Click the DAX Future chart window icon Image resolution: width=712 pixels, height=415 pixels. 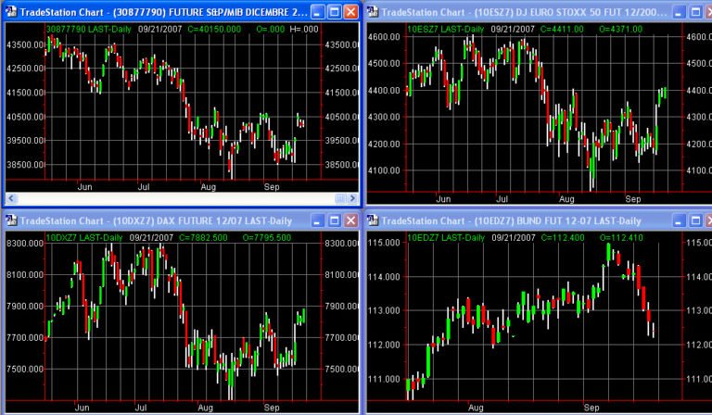[10, 220]
